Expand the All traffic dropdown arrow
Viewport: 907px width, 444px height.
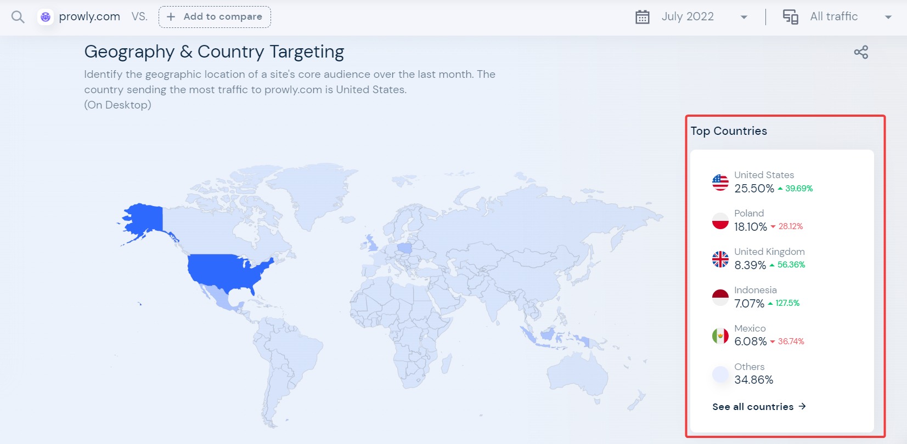pos(888,17)
